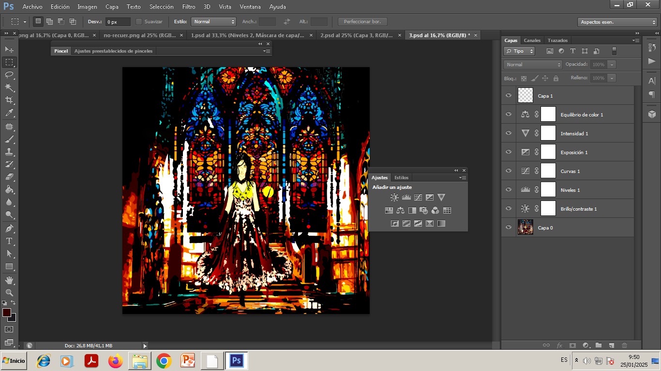Toggle visibility of Curvas 1 layer
661x371 pixels.
[509, 171]
